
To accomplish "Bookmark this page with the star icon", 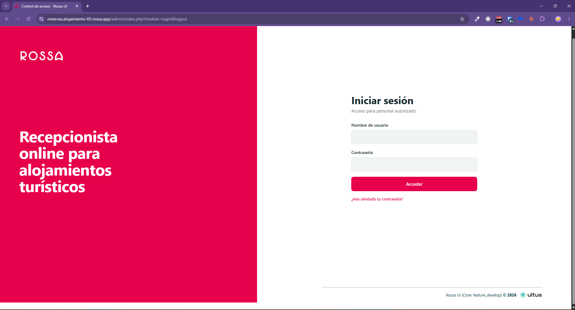I will 462,19.
